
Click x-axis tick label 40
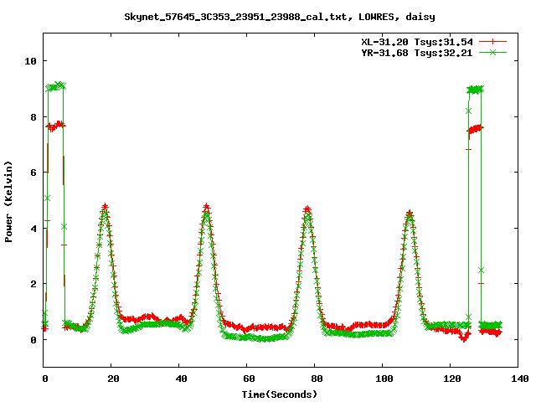[181, 379]
